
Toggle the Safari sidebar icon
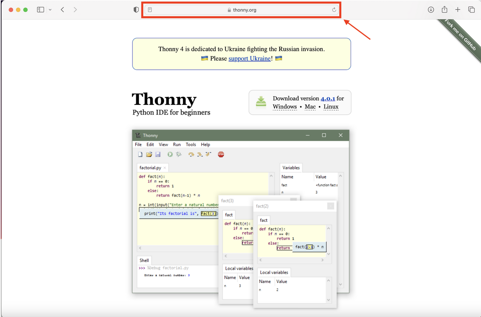tap(41, 10)
